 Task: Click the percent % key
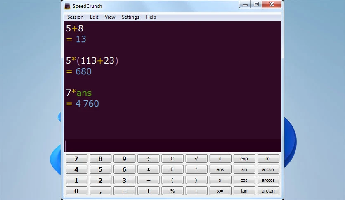tap(172, 191)
